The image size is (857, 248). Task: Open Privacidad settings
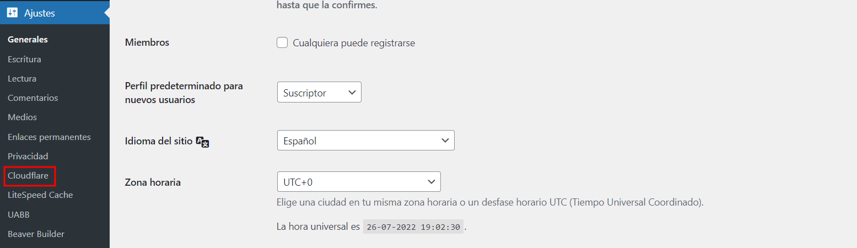[x=28, y=156]
